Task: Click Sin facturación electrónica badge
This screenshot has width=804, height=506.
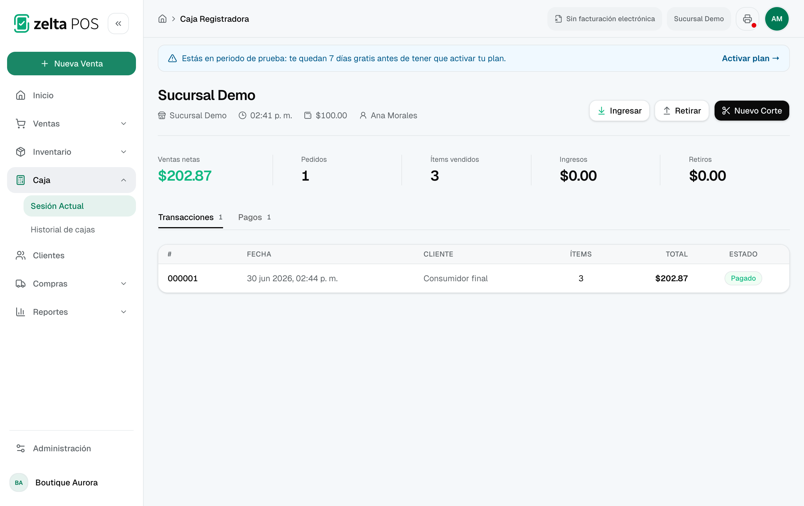Action: 604,19
